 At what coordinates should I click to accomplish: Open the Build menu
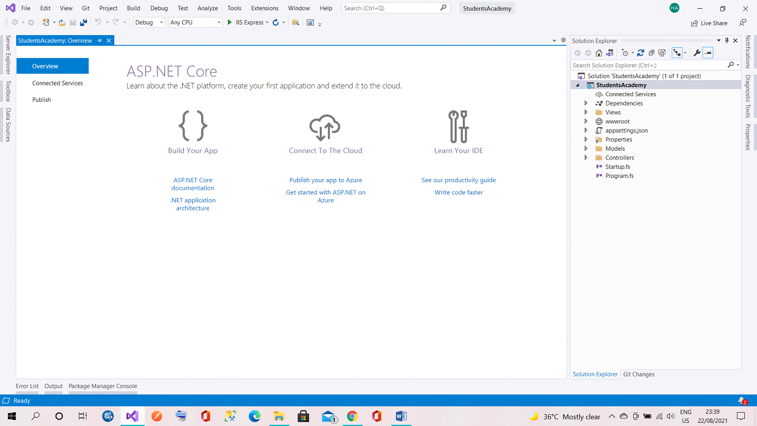click(x=134, y=8)
